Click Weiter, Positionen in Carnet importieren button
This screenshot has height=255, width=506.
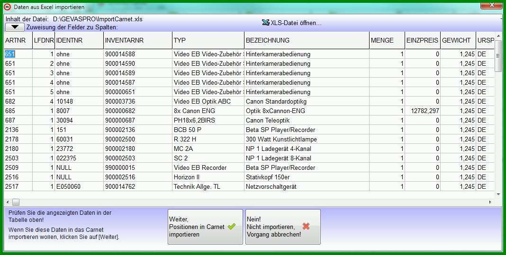pyautogui.click(x=205, y=227)
